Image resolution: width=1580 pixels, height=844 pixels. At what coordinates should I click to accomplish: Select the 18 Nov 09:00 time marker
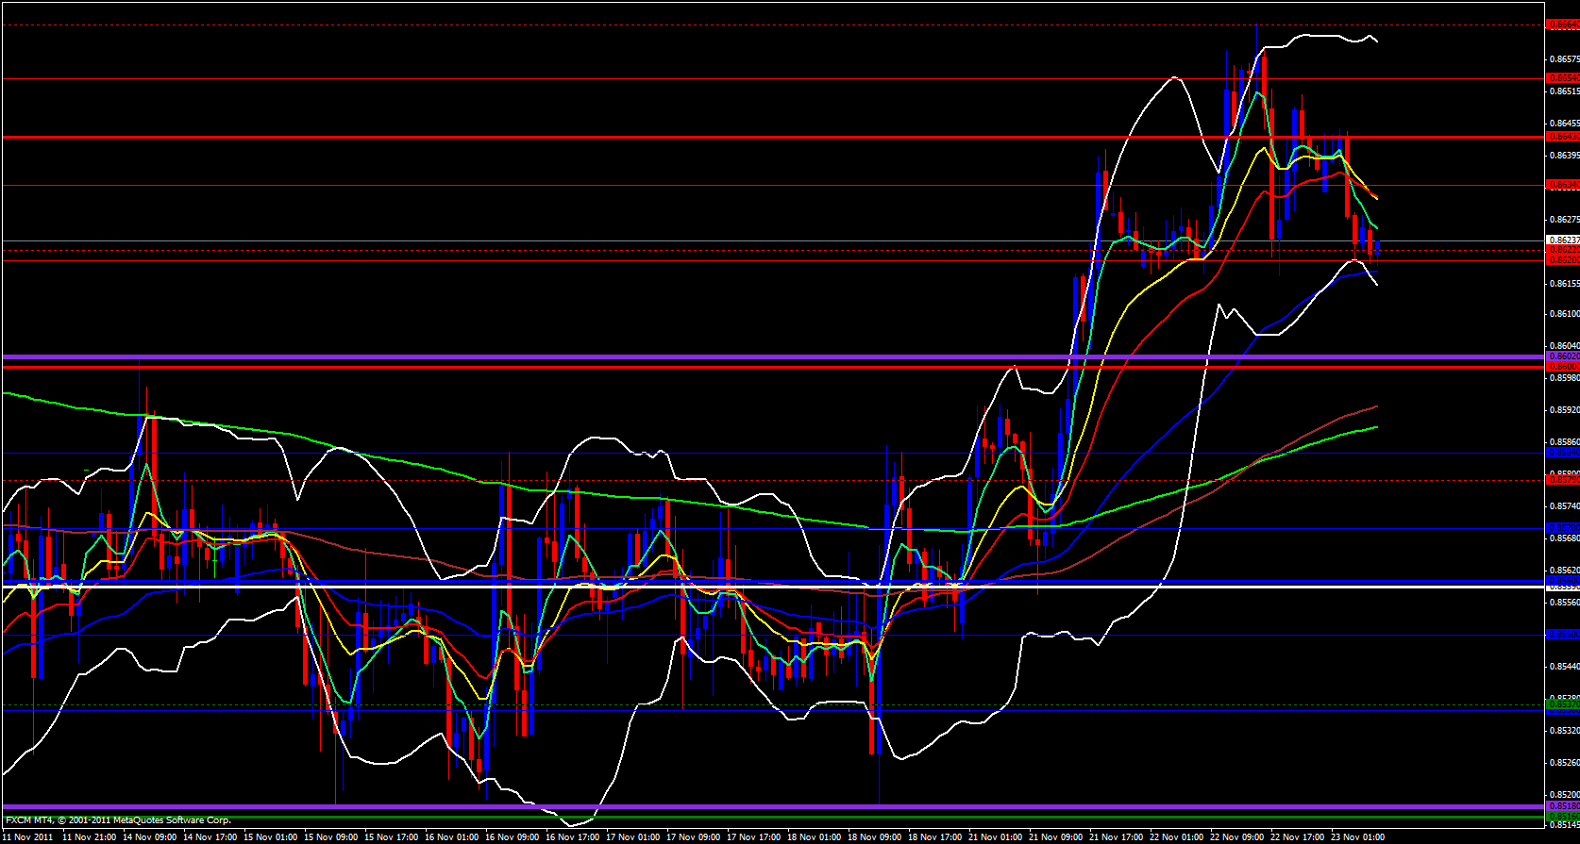point(875,836)
